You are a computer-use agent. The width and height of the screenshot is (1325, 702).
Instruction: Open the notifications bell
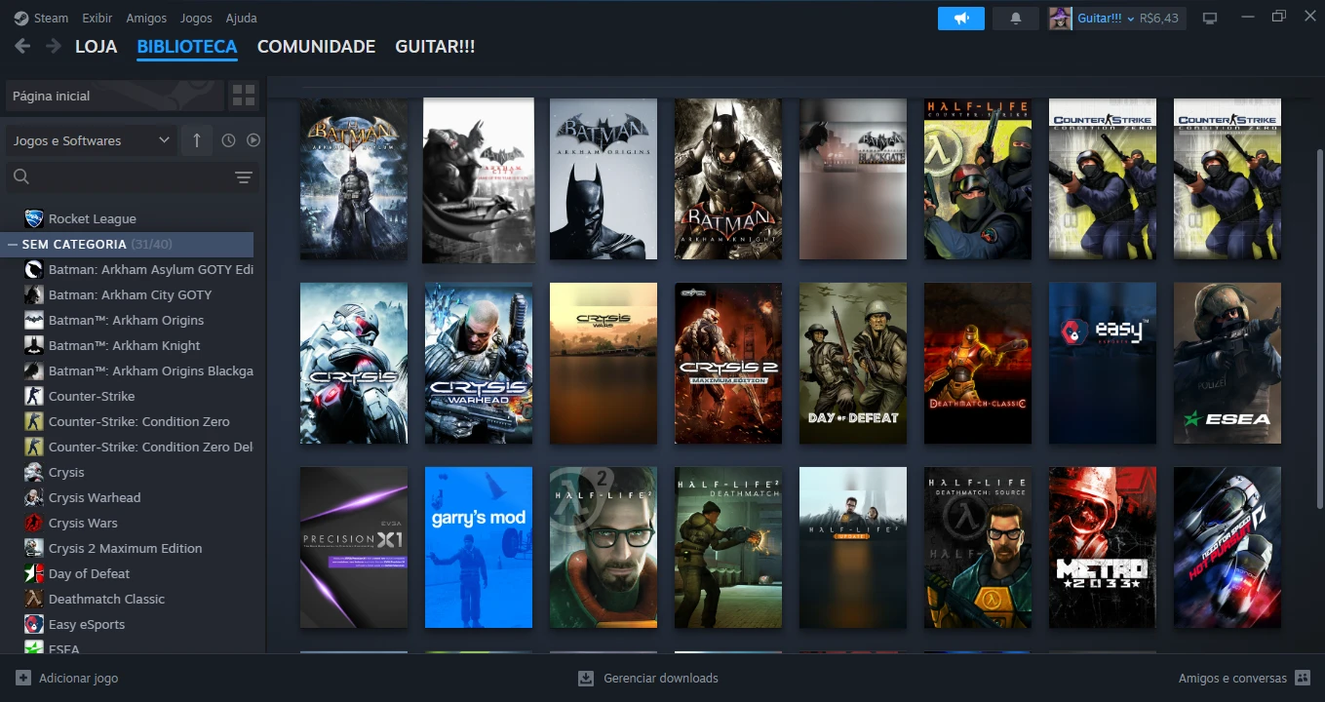coord(1016,19)
